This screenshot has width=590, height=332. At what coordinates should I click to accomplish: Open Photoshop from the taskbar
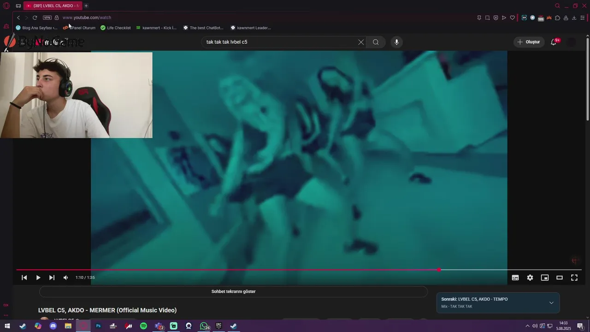pos(98,326)
